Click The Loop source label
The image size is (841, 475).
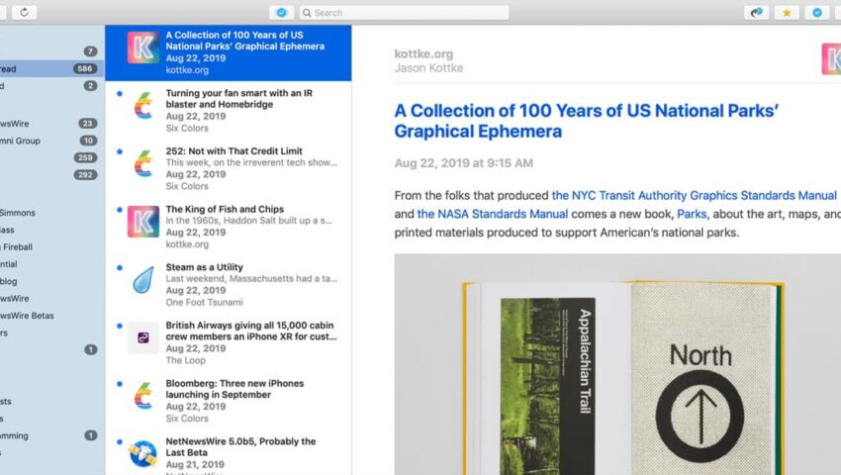pos(185,360)
